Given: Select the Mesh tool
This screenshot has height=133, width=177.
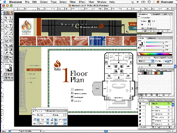Looking at the screenshot, I should click(x=6, y=49).
